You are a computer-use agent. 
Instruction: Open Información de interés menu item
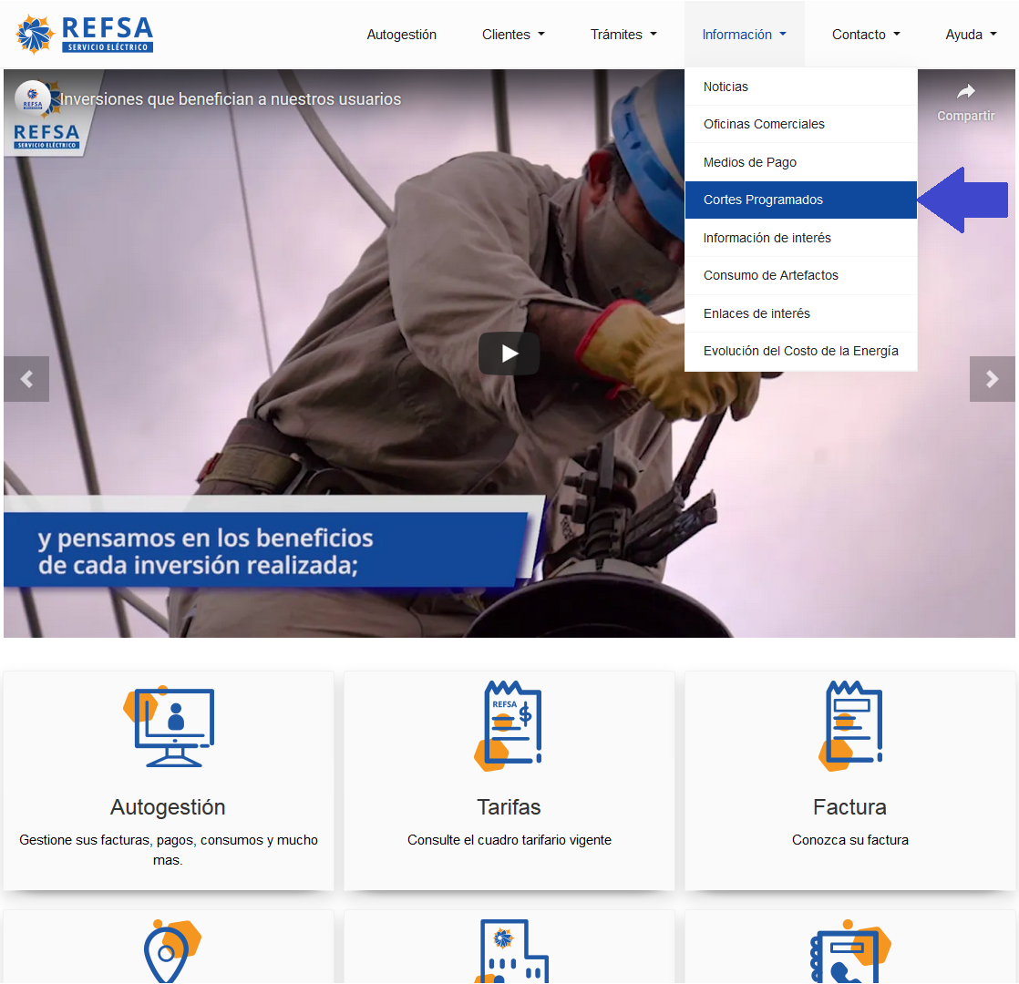coord(800,238)
